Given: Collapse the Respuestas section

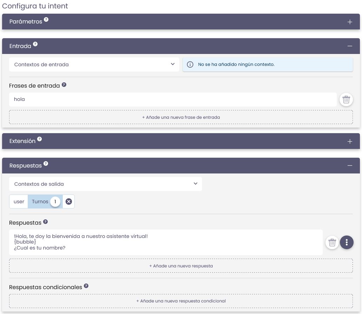Looking at the screenshot, I should pos(349,166).
